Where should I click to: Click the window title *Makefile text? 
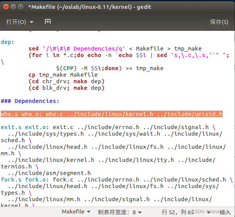click(90, 7)
